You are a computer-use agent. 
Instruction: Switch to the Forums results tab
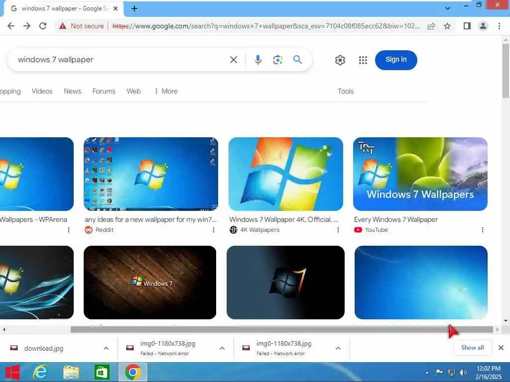(104, 92)
